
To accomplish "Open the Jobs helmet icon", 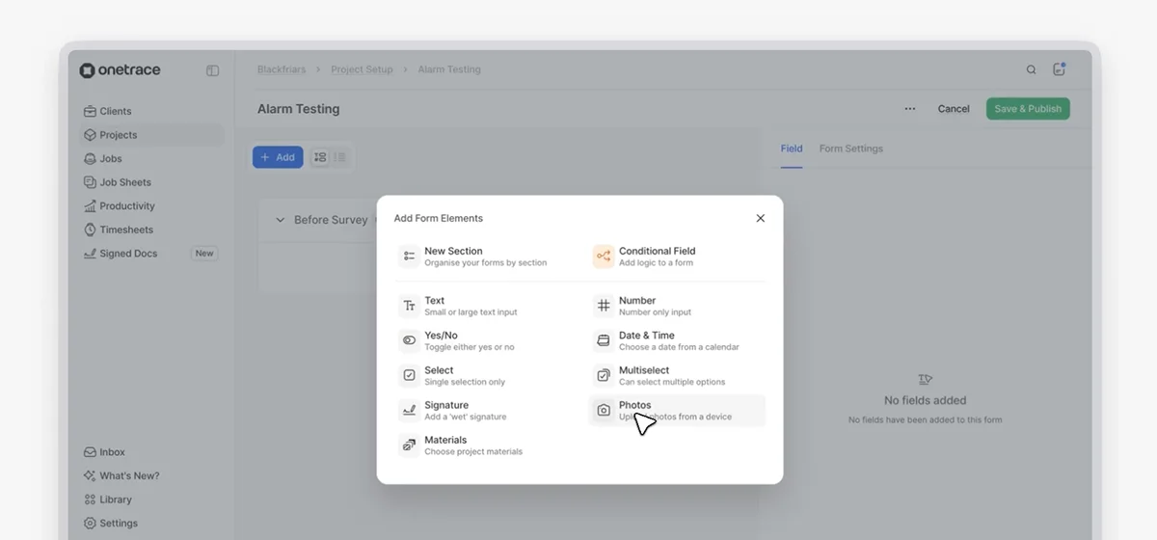I will 90,158.
